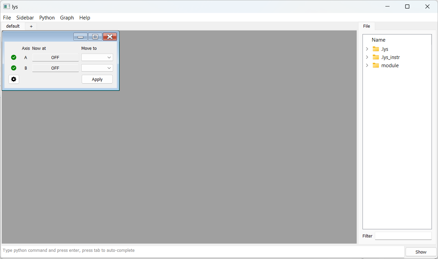The width and height of the screenshot is (438, 259).
Task: Click the green status icon for axis A
Action: (x=14, y=57)
